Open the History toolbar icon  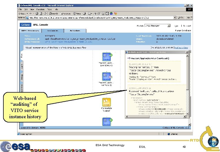pyautogui.click(x=84, y=14)
